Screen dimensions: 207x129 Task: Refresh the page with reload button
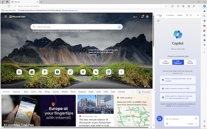[9, 6]
